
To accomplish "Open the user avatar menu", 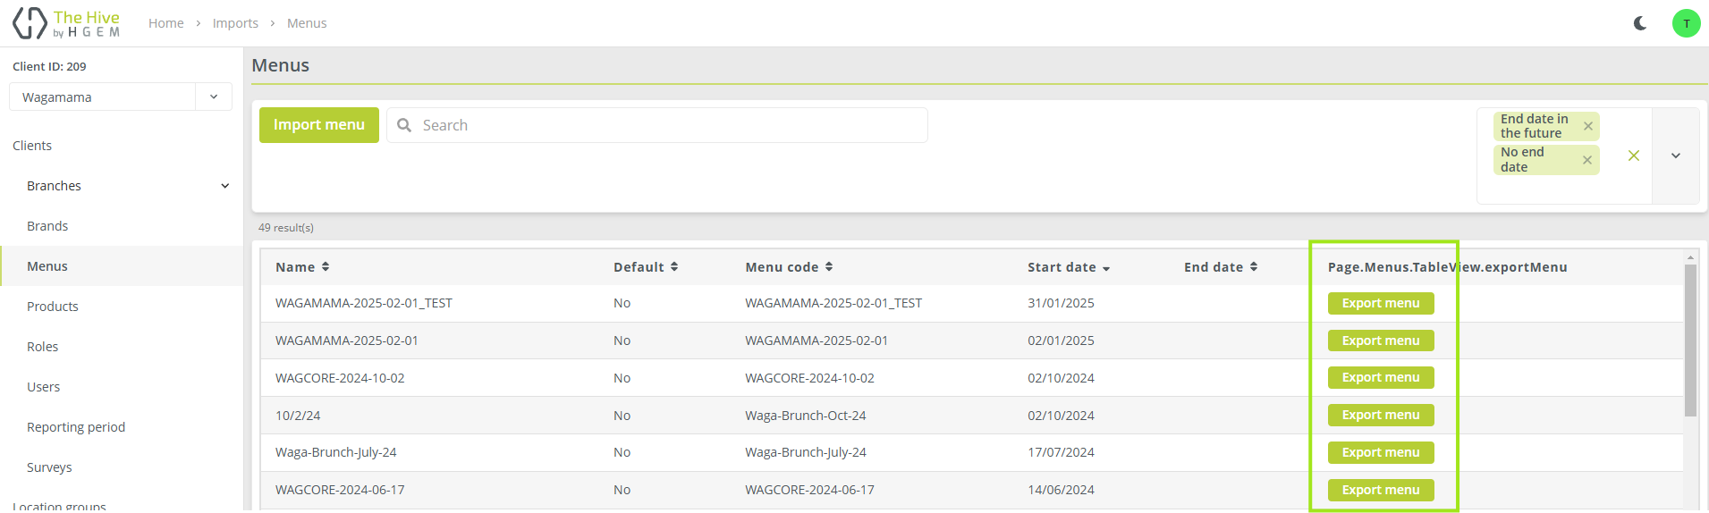I will click(1686, 23).
